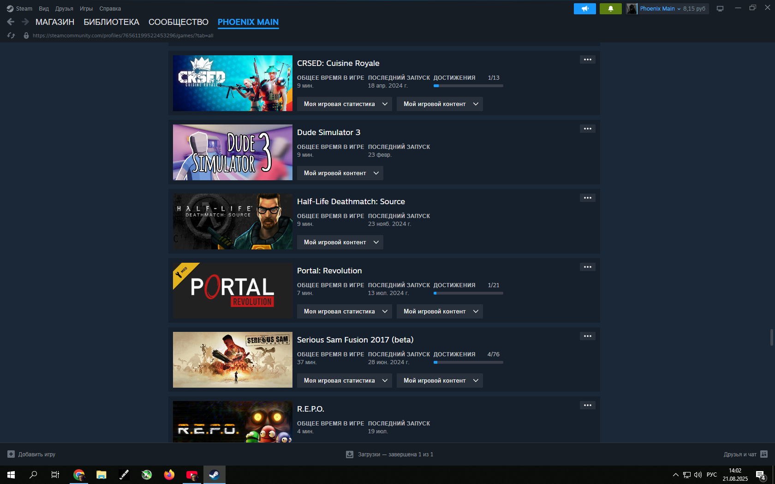775x484 pixels.
Task: Open File Explorer from the taskbar
Action: pyautogui.click(x=101, y=475)
